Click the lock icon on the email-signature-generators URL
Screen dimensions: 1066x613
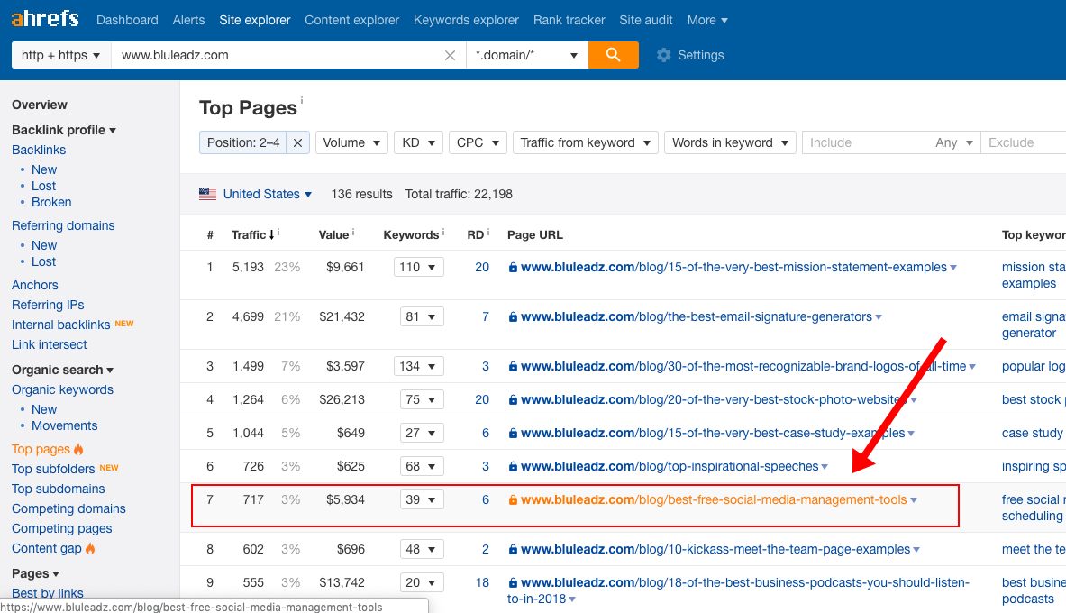(x=513, y=317)
